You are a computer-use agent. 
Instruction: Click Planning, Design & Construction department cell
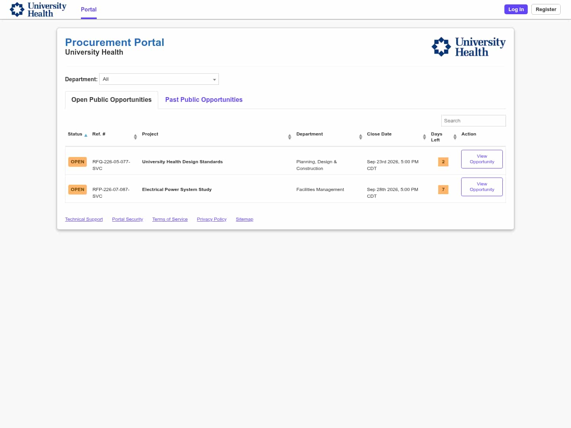316,165
